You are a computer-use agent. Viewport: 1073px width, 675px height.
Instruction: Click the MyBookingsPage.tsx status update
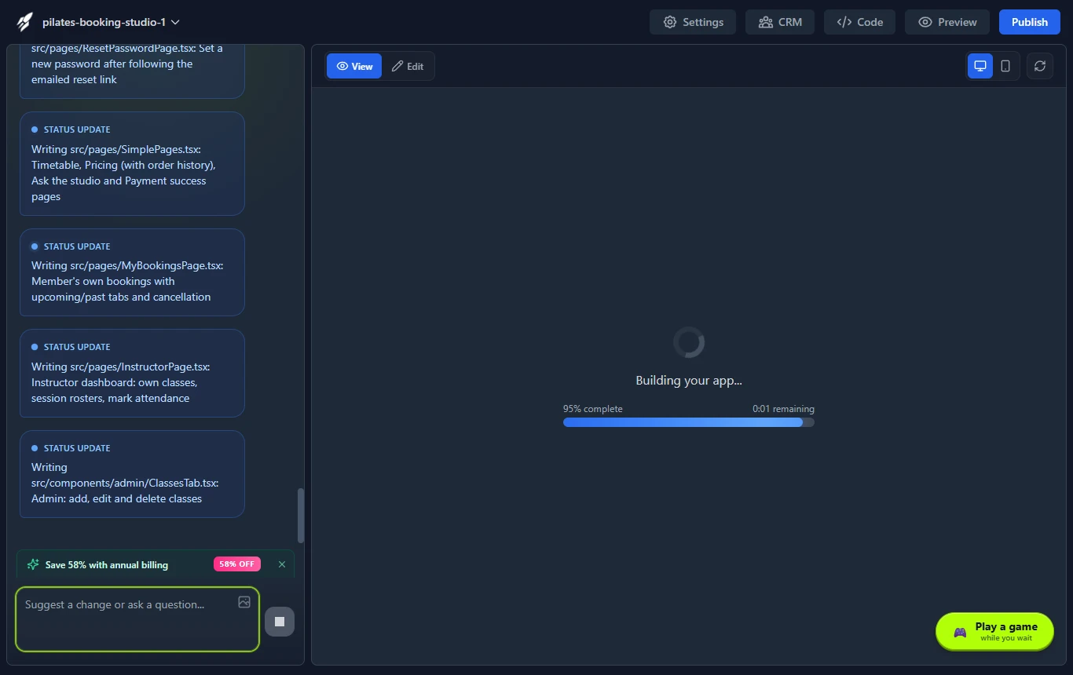pyautogui.click(x=132, y=272)
